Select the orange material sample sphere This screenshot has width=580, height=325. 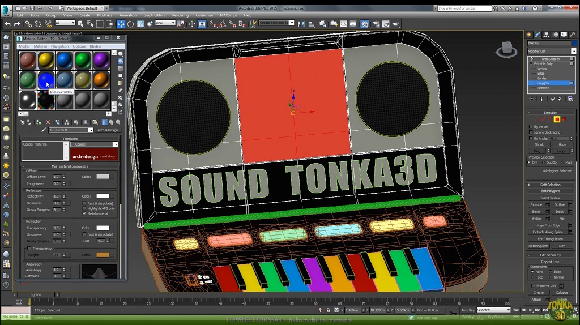click(x=101, y=80)
